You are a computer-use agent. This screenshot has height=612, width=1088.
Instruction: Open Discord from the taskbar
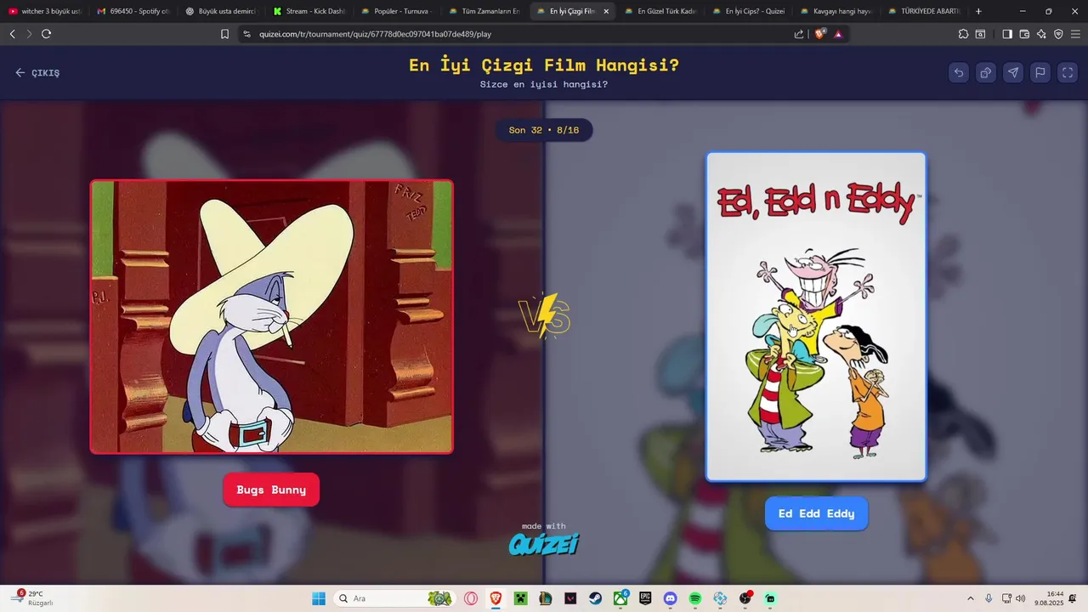click(670, 598)
